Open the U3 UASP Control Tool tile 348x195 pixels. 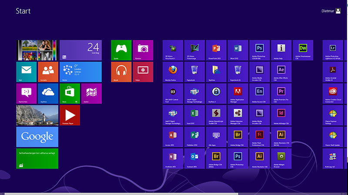(173, 93)
